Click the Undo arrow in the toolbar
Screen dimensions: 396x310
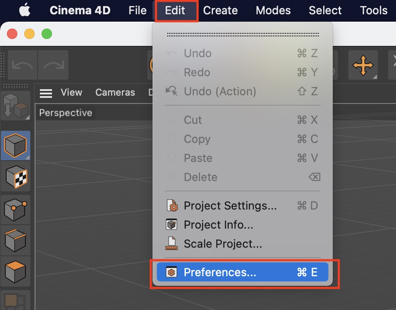(x=23, y=65)
